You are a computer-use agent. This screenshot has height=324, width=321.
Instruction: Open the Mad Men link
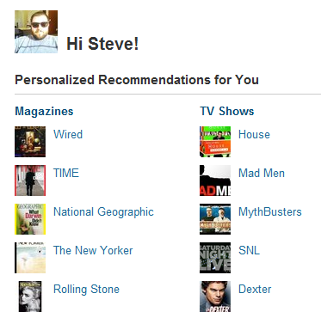pos(262,173)
